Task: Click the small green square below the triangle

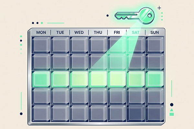Action: coord(171,114)
